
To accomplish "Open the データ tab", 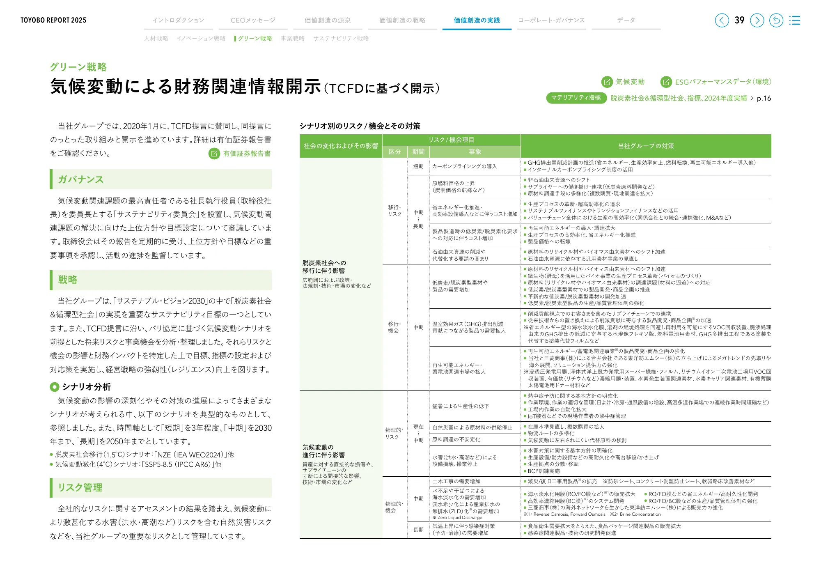I will click(x=626, y=20).
